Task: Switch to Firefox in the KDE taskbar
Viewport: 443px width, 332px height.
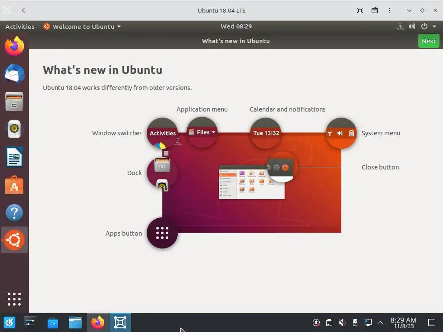Action: point(98,322)
